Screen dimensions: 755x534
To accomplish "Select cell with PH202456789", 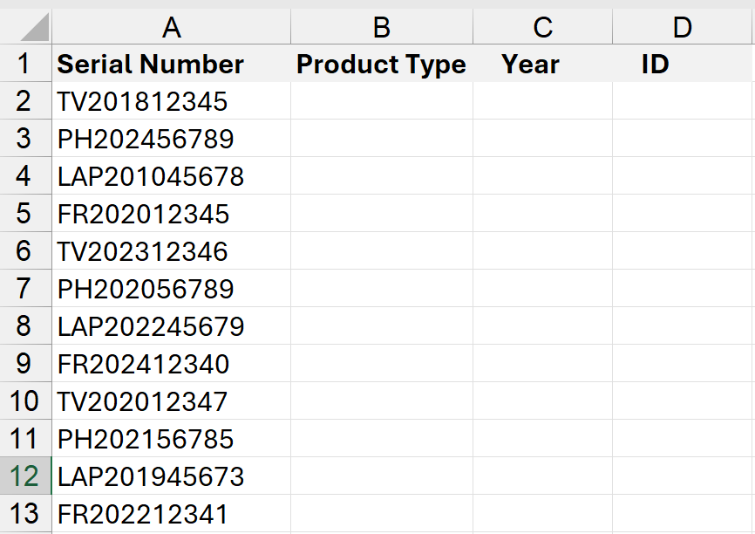I will 146,140.
